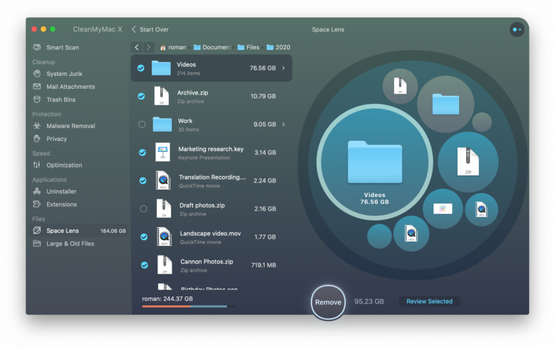
Task: Open assistant via top-right dots icon
Action: 517,30
